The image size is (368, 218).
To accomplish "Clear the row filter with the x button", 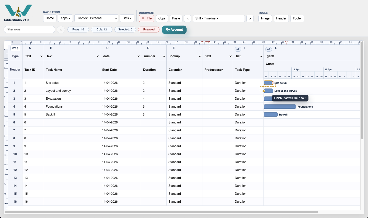I will click(61, 30).
